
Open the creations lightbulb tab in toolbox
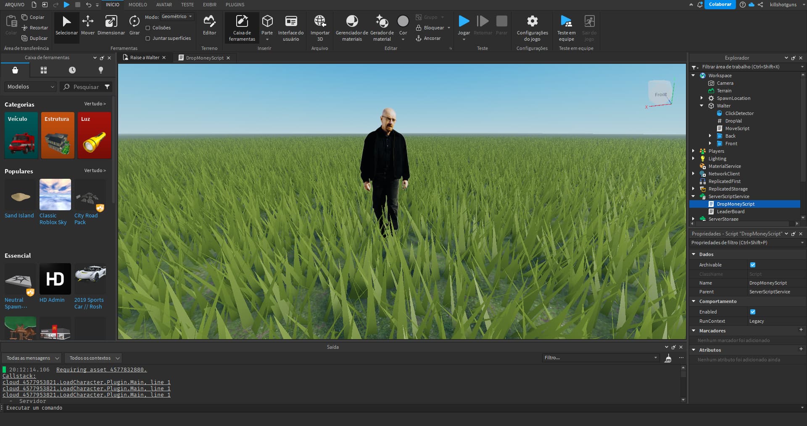(101, 70)
